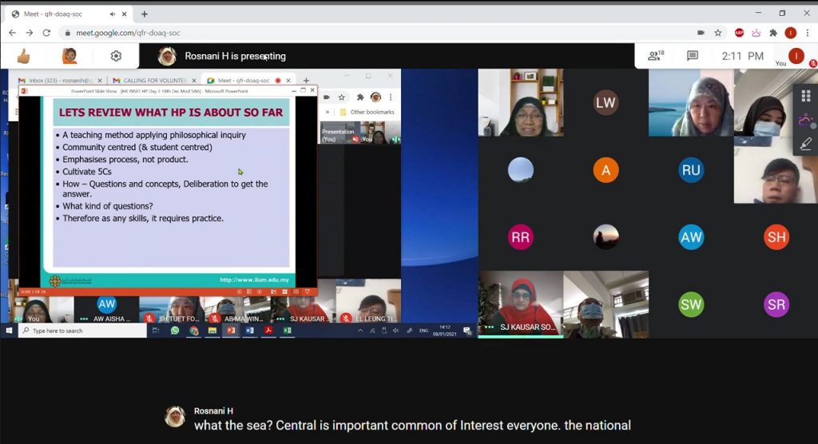Screen dimensions: 818x444
Task: Bookmark this page with the star icon
Action: pos(718,33)
